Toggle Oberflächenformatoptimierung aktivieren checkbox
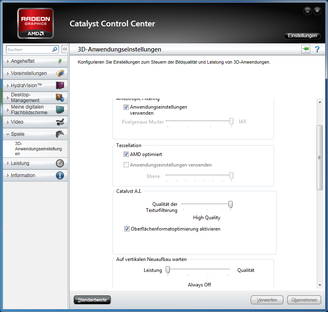Image resolution: width=328 pixels, height=312 pixels. click(x=127, y=229)
